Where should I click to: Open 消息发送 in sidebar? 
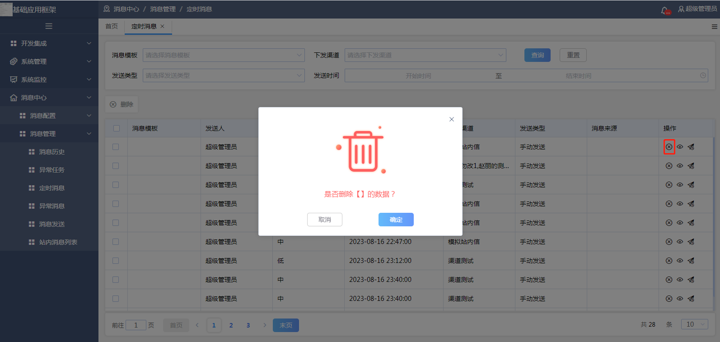click(x=52, y=224)
